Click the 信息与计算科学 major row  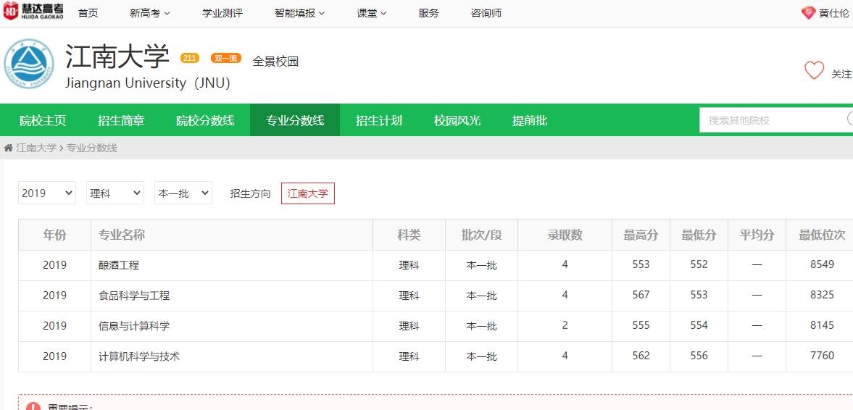[x=436, y=326]
